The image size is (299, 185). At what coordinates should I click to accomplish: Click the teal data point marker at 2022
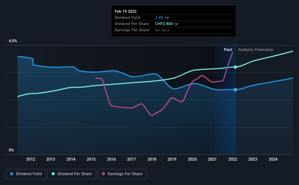(x=235, y=67)
